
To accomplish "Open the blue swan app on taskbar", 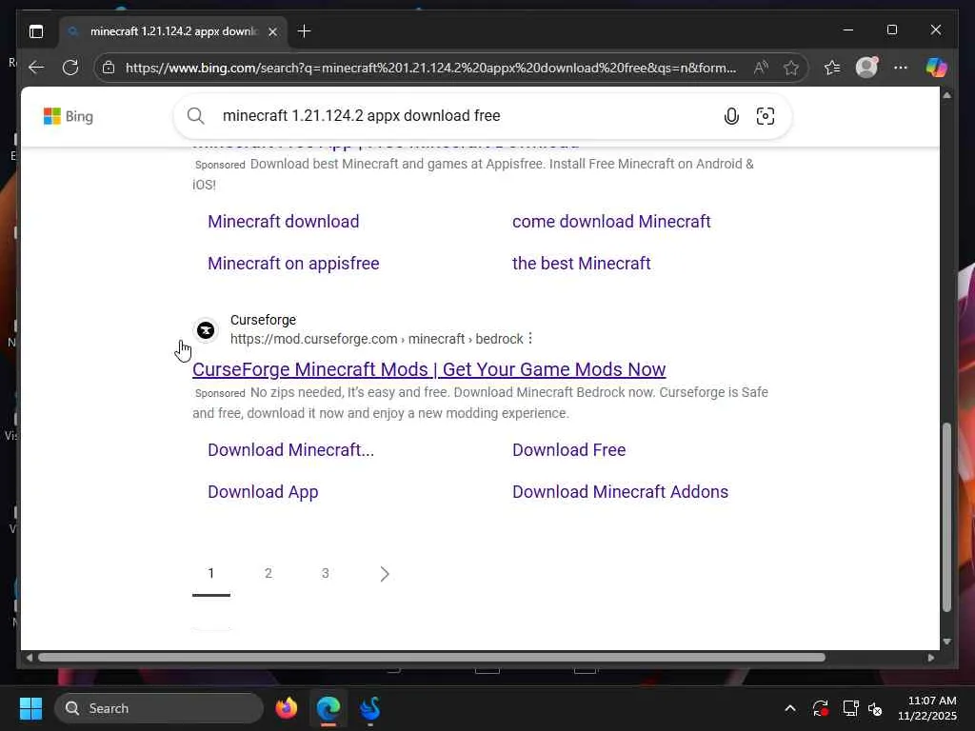I will 370,708.
